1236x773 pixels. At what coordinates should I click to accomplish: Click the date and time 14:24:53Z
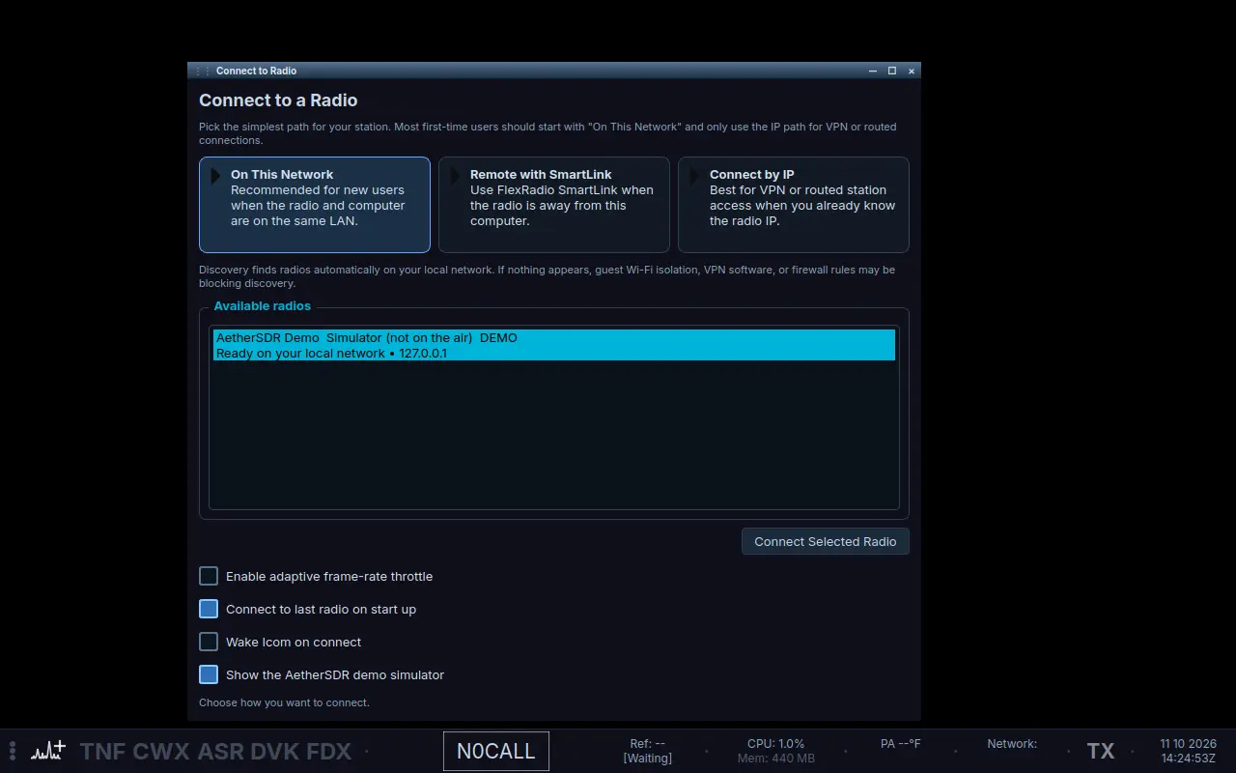(1188, 751)
